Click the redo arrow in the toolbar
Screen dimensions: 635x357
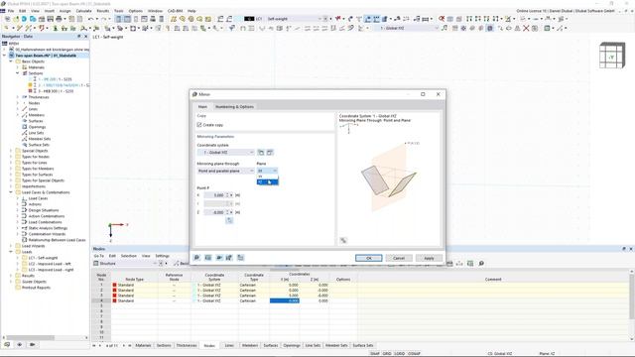[x=103, y=19]
